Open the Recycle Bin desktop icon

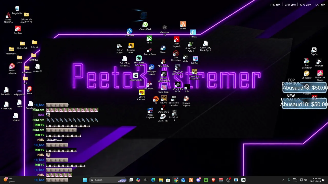pyautogui.click(x=17, y=10)
